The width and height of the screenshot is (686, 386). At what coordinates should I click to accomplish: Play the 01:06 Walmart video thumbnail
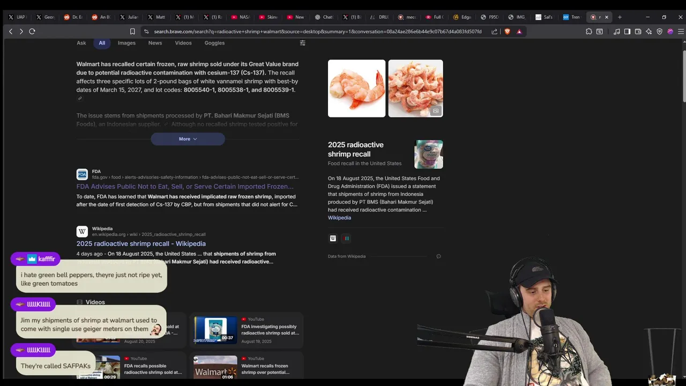[215, 368]
